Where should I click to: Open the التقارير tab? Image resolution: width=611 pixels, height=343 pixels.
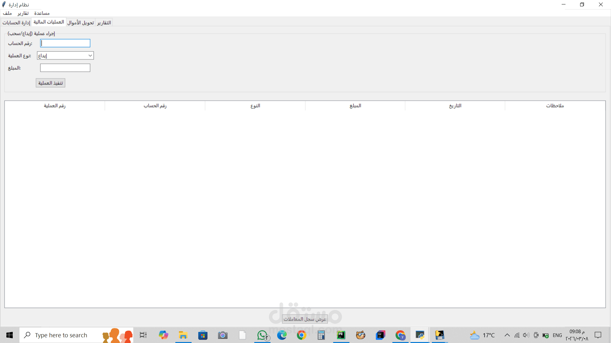coord(104,23)
